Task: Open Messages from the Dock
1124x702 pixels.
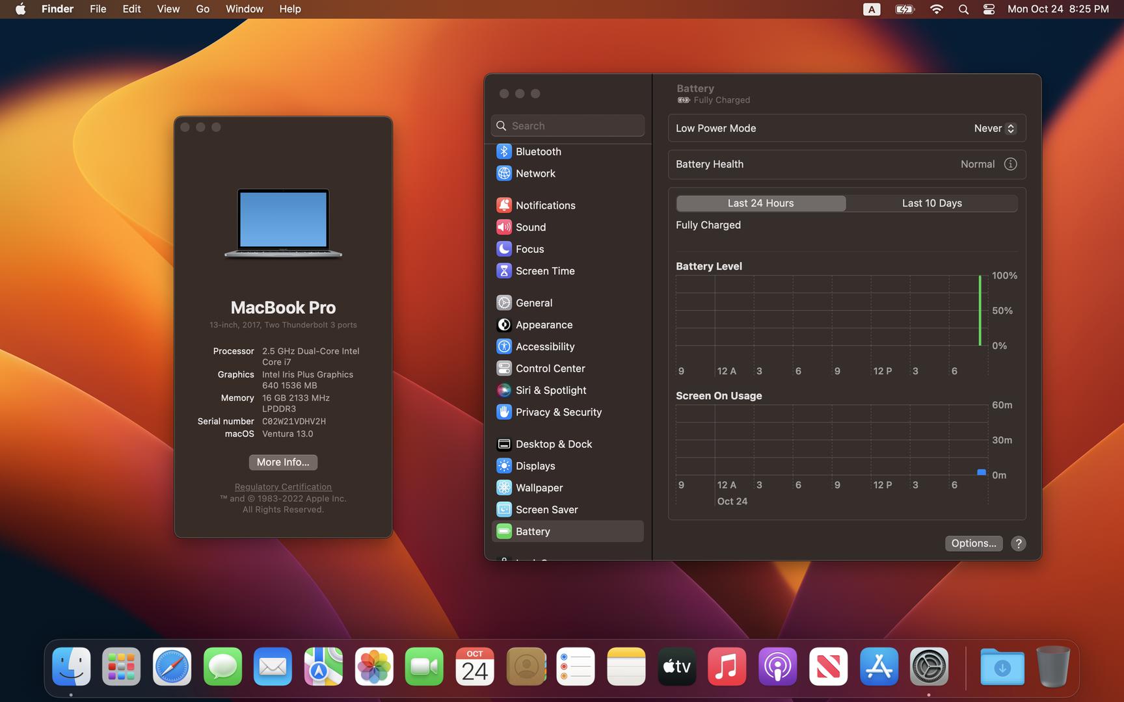Action: [222, 666]
